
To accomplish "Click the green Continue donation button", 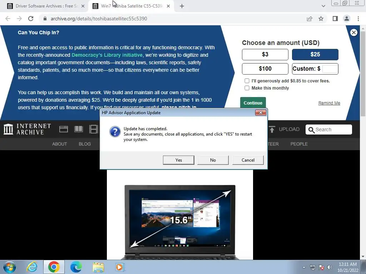I will point(253,103).
